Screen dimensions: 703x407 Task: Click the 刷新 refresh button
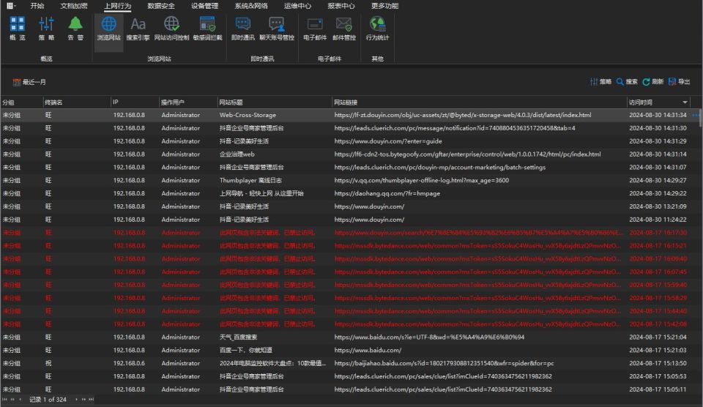[652, 81]
